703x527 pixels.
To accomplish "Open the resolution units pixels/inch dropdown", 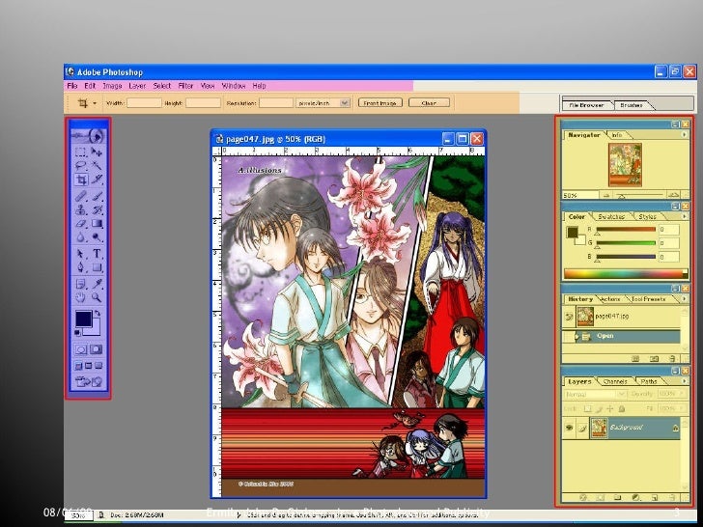I will pos(345,103).
